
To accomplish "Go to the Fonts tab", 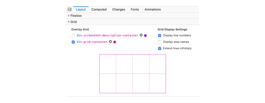I will coord(135,10).
